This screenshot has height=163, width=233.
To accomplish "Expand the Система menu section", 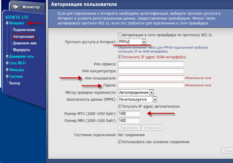I will [7, 76].
